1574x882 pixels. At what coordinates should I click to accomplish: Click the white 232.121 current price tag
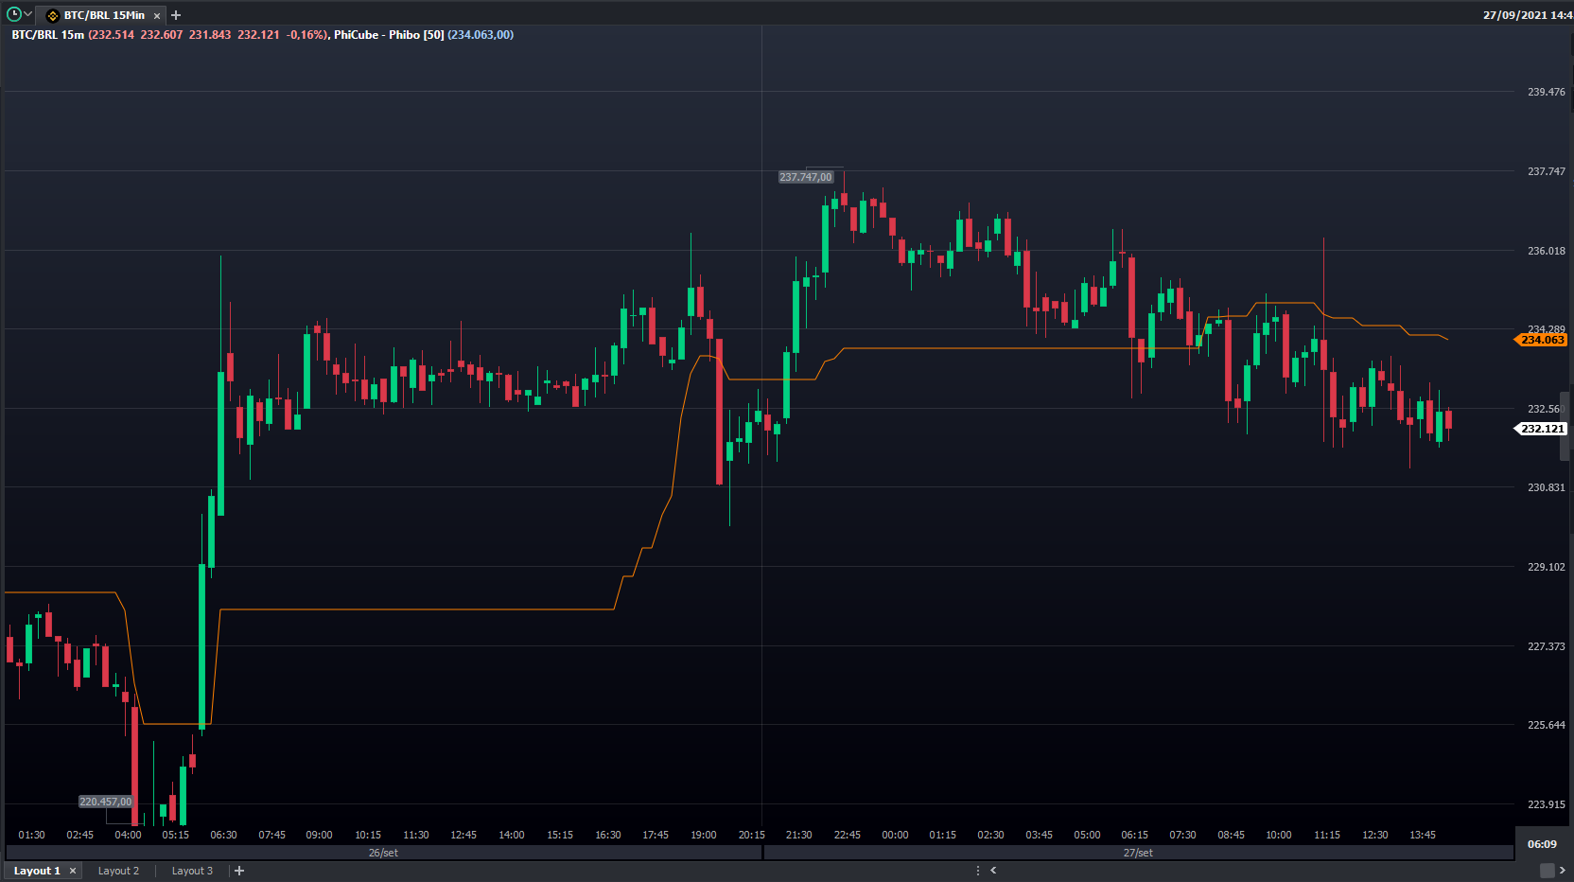[1542, 429]
